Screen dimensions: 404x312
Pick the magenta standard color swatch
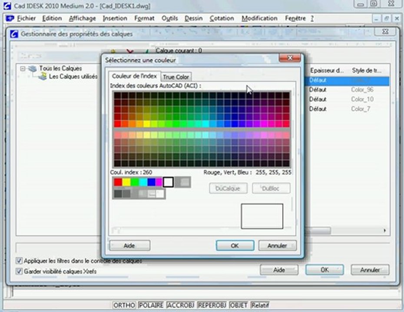[x=159, y=182]
